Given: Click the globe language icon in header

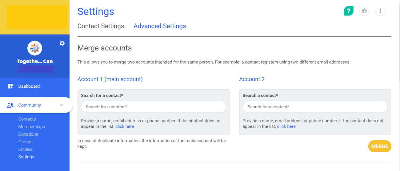Looking at the screenshot, I should pos(364,11).
